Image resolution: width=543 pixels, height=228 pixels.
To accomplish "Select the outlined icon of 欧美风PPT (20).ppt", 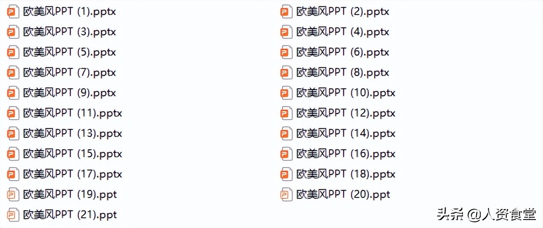I will click(287, 195).
